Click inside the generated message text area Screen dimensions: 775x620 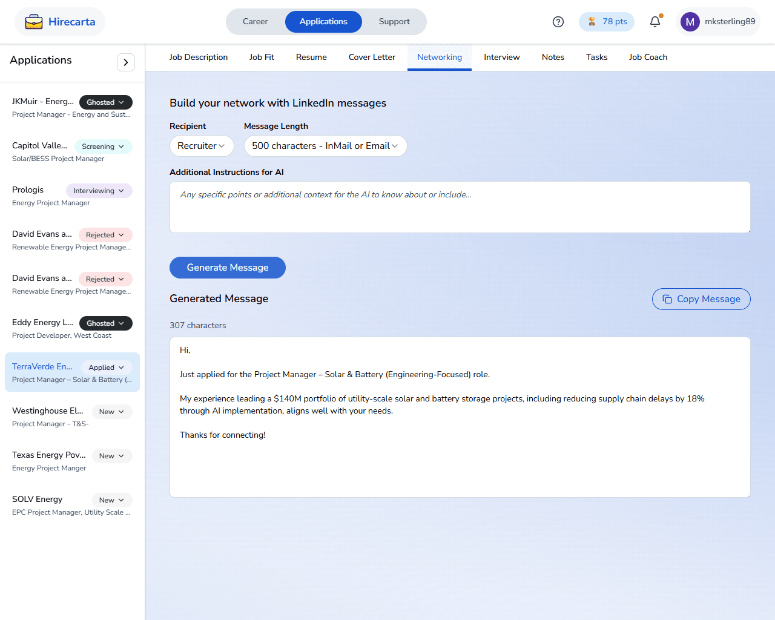pyautogui.click(x=460, y=466)
